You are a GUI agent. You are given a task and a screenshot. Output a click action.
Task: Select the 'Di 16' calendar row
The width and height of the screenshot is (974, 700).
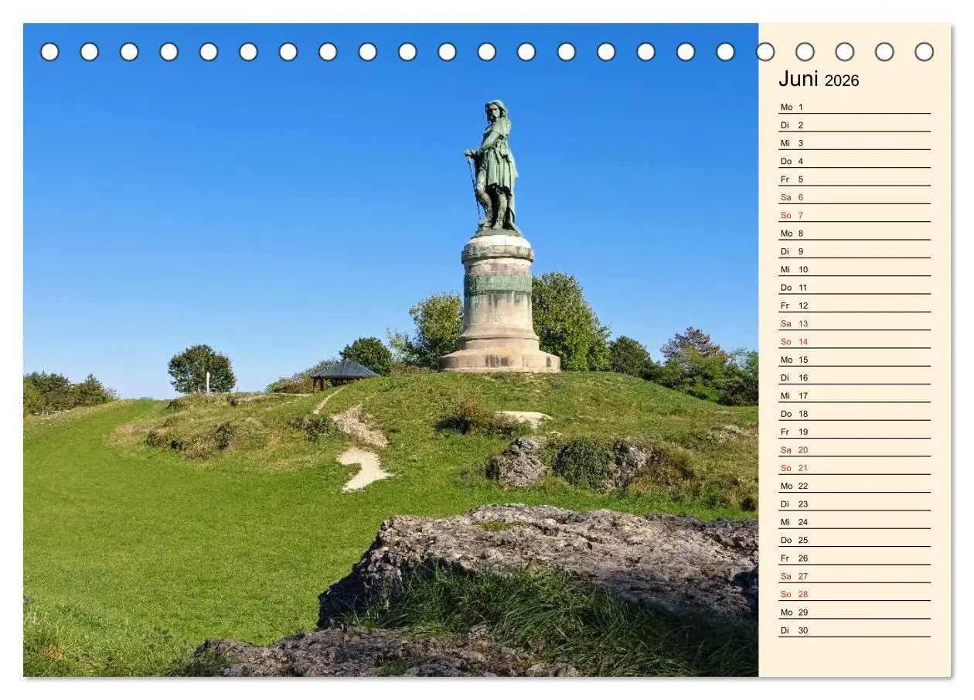pyautogui.click(x=854, y=377)
